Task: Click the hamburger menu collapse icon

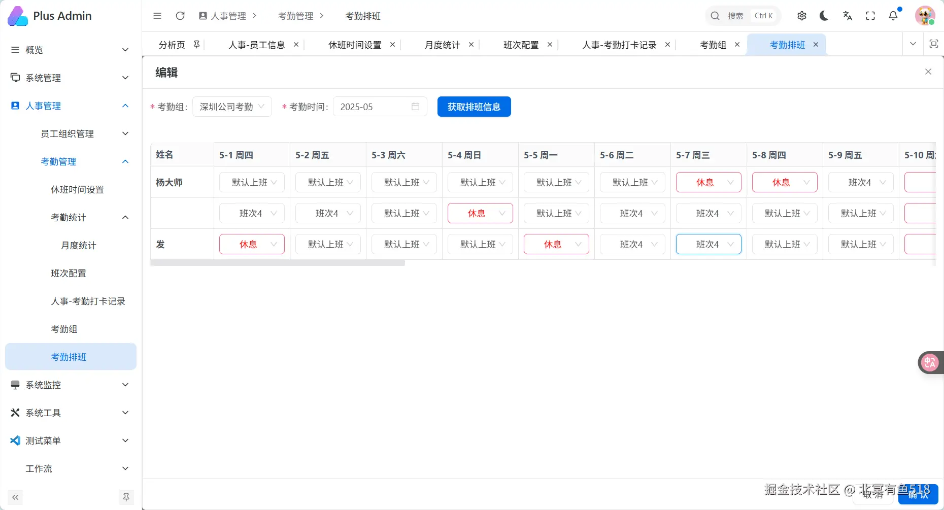Action: tap(157, 16)
